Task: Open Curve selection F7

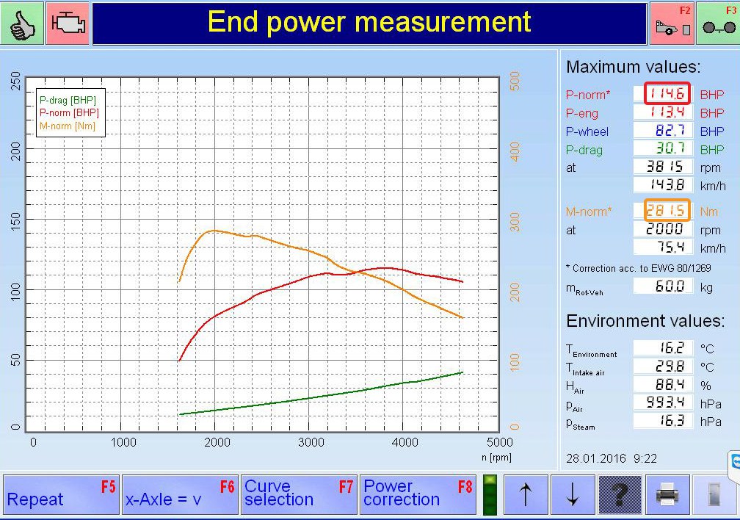Action: pyautogui.click(x=299, y=494)
